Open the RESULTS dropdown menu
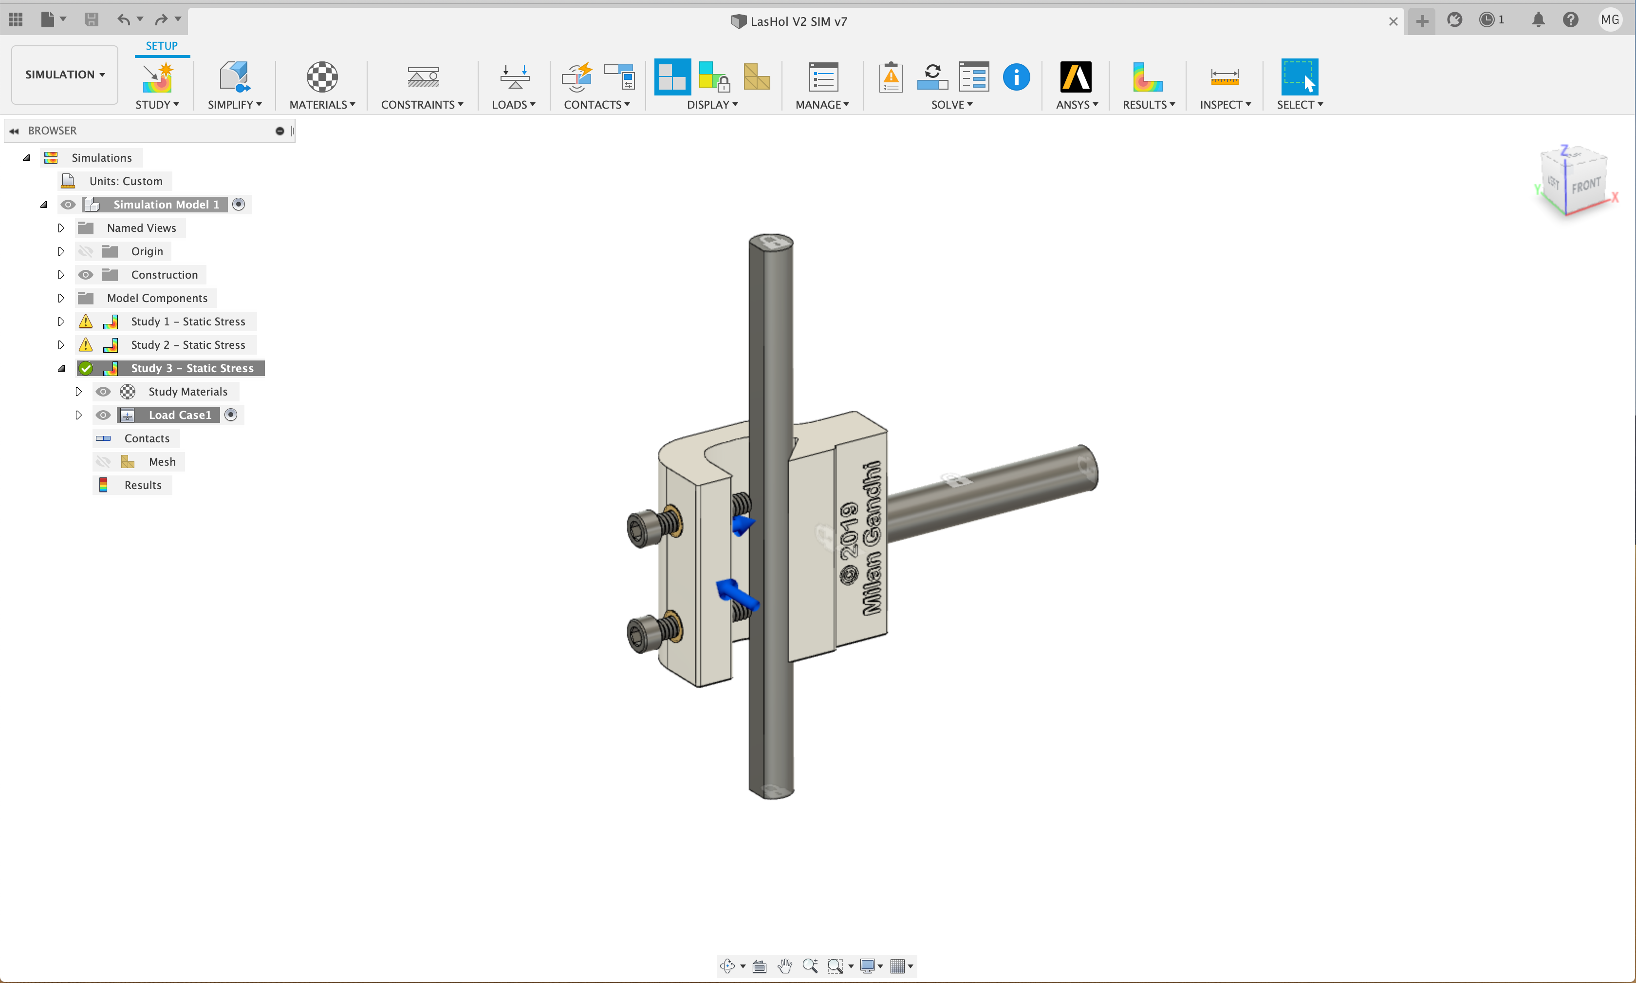This screenshot has width=1636, height=983. (x=1149, y=105)
